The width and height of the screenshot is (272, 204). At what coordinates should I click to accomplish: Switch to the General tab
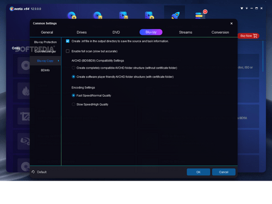click(47, 32)
